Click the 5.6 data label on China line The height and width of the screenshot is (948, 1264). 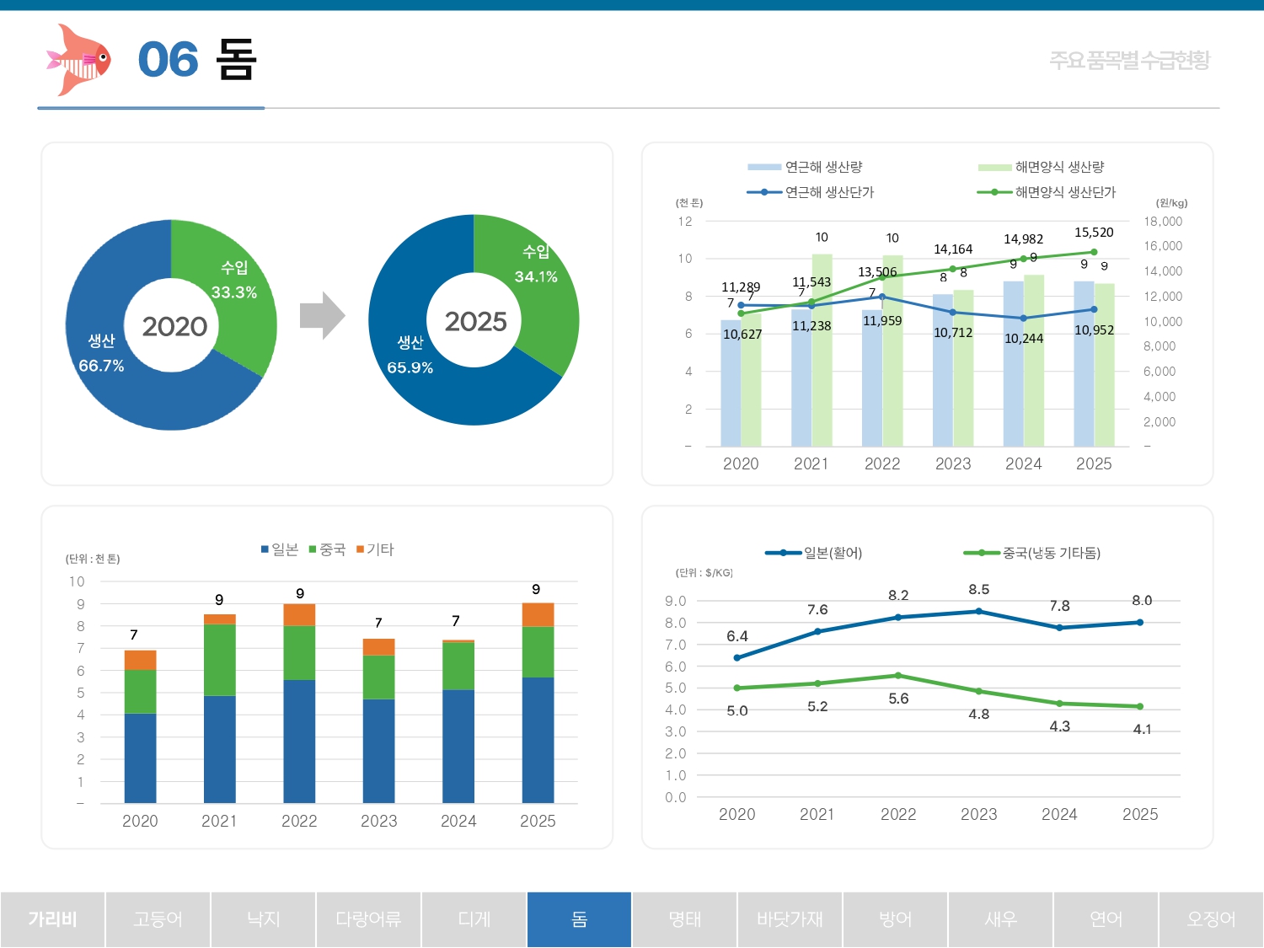pos(898,699)
